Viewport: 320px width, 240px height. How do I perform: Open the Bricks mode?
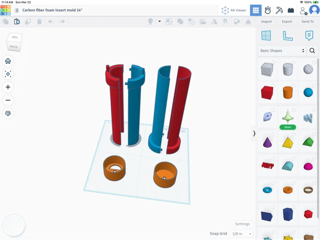[x=291, y=10]
